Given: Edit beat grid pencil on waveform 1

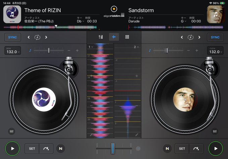Looking at the screenshot, I should [91, 135].
